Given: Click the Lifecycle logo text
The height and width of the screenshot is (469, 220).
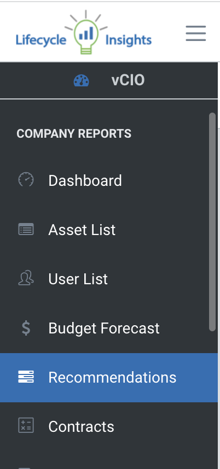Looking at the screenshot, I should (41, 40).
